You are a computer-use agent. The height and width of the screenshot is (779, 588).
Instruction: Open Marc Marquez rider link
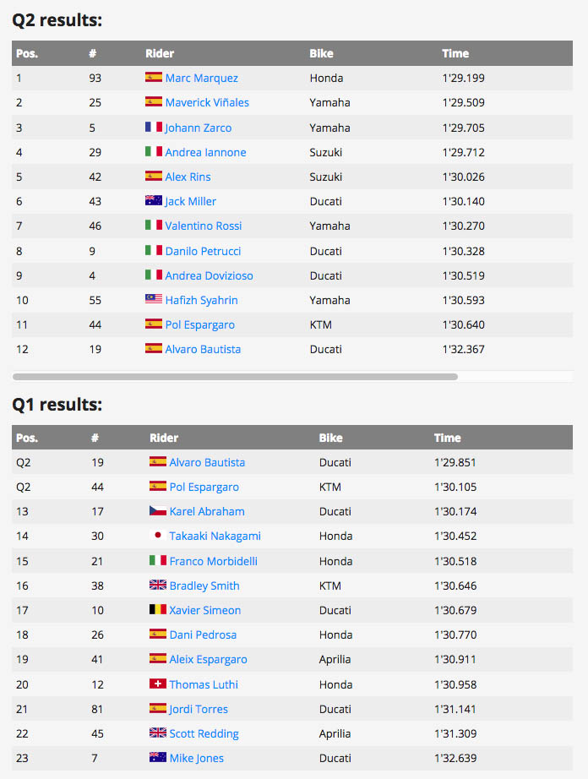pyautogui.click(x=202, y=78)
